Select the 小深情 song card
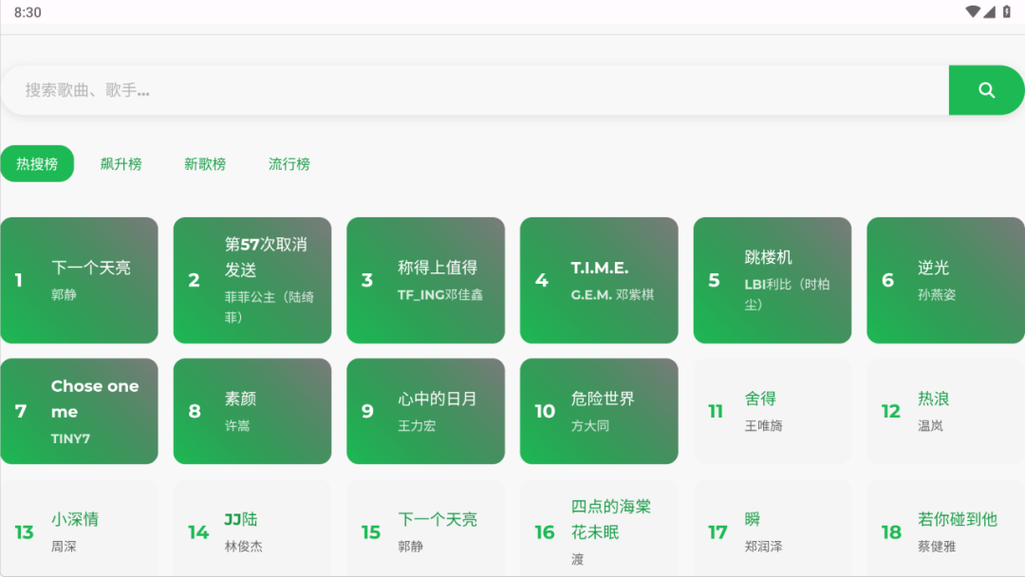1025x577 pixels. click(x=79, y=529)
